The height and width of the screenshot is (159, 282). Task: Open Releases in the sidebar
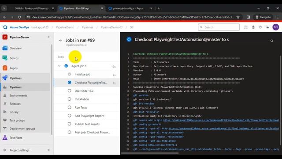click(15, 104)
